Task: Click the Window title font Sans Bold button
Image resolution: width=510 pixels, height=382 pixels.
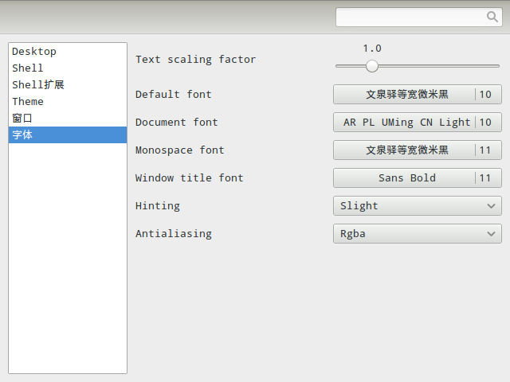Action: pos(406,178)
